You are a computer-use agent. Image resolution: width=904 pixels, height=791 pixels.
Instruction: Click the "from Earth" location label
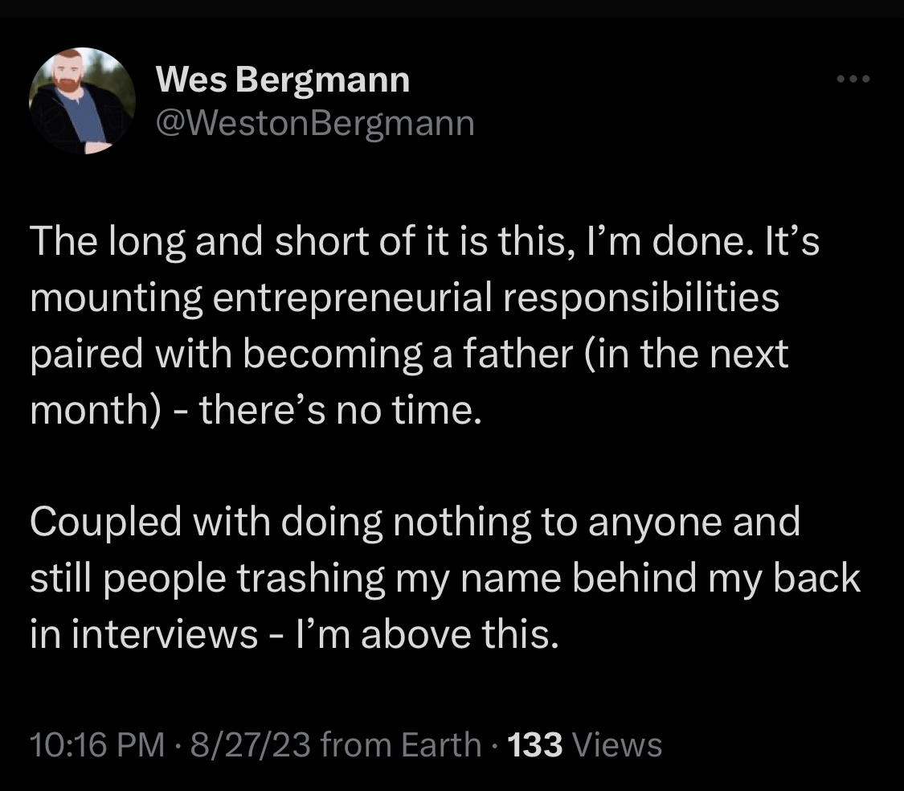(401, 744)
